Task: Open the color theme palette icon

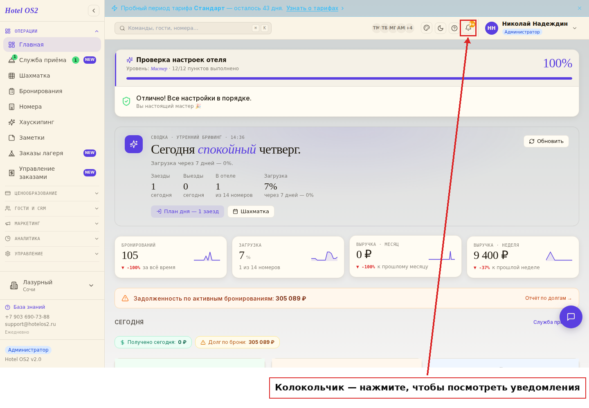Action: pos(427,28)
